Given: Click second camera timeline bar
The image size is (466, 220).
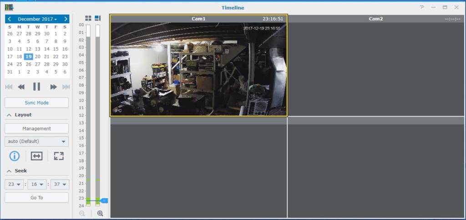Looking at the screenshot, I should click(x=98, y=115).
